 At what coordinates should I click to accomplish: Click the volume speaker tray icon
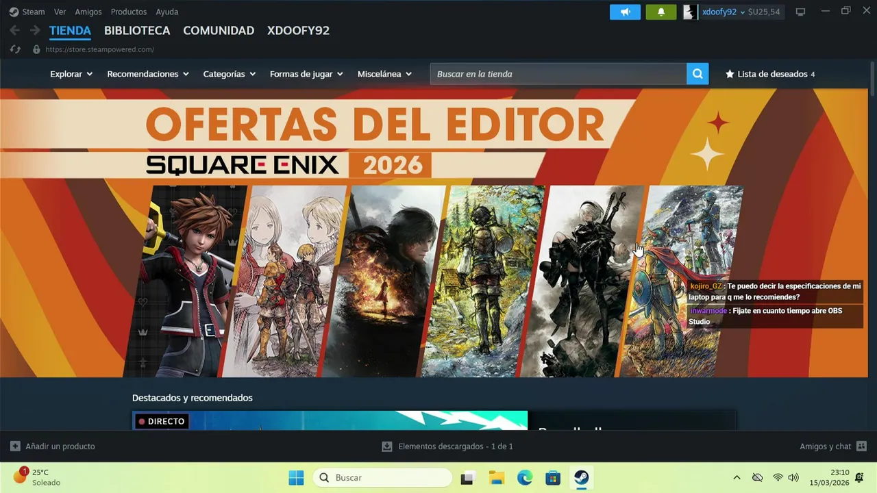click(x=793, y=478)
